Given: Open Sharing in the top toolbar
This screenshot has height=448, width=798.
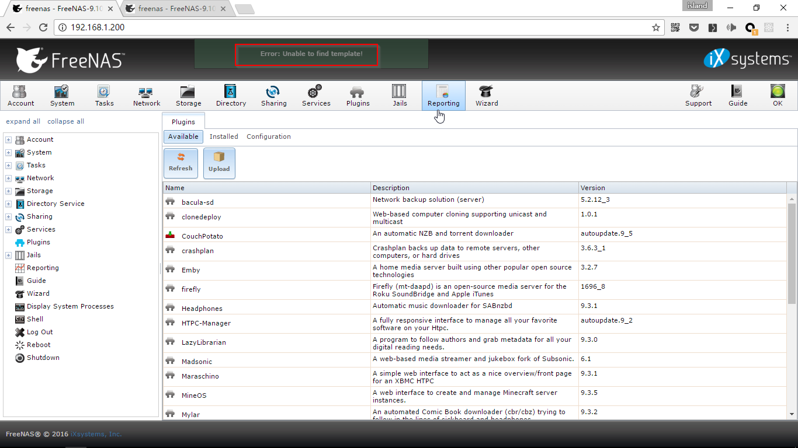Looking at the screenshot, I should tap(273, 96).
